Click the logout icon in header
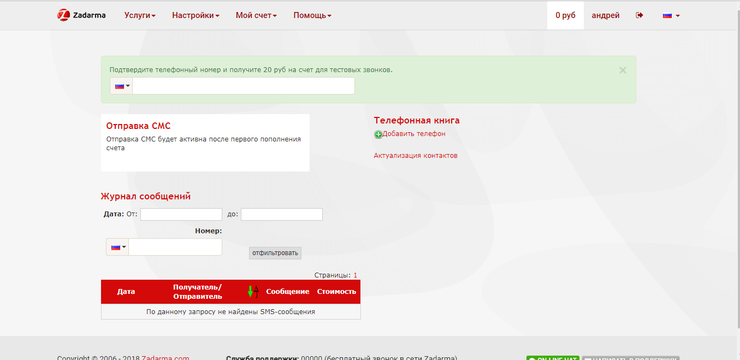 640,15
